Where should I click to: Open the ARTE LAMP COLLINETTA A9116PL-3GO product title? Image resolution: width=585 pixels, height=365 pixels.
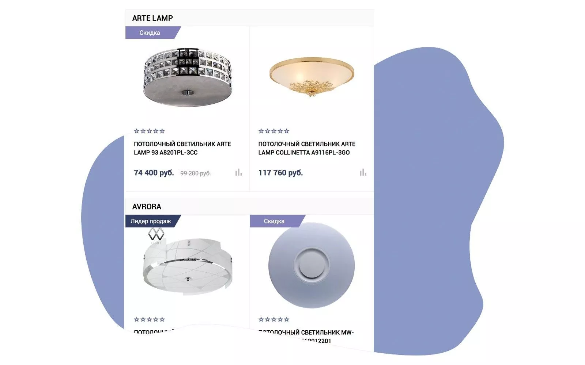pyautogui.click(x=307, y=148)
